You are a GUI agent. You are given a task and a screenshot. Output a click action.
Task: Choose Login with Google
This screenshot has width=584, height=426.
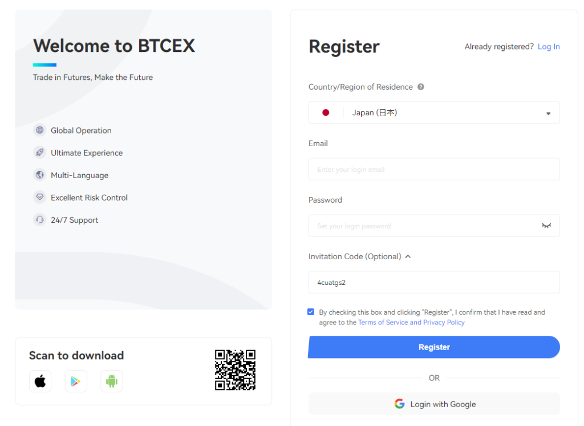pyautogui.click(x=434, y=404)
